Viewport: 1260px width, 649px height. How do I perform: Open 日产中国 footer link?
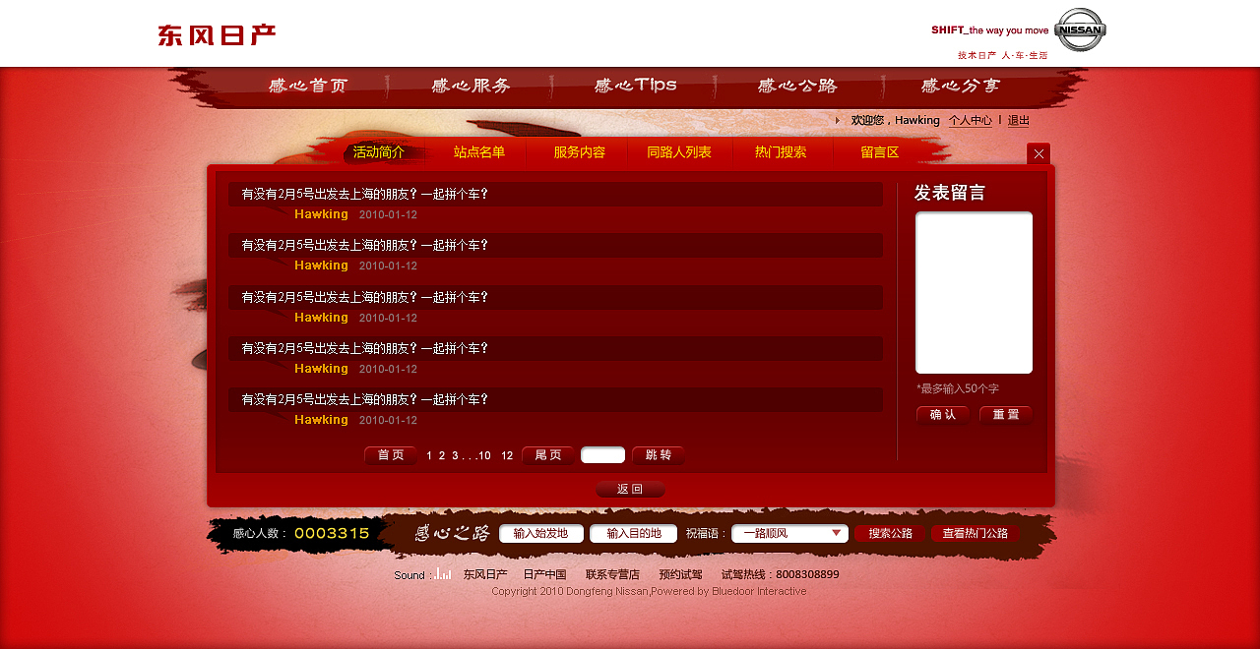click(x=544, y=574)
